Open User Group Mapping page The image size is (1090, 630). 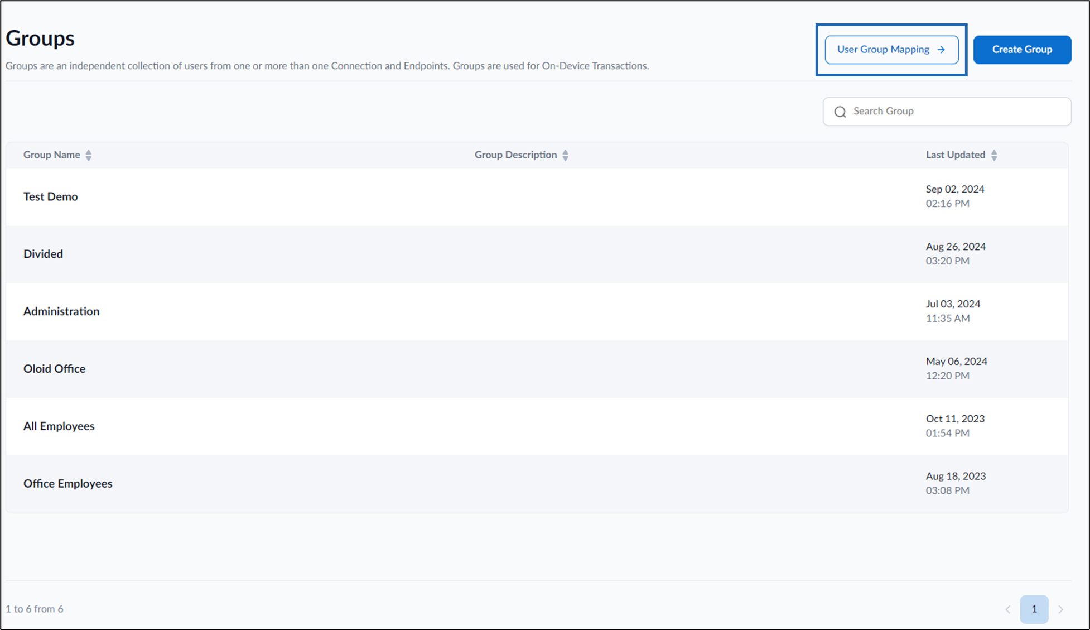coord(891,50)
